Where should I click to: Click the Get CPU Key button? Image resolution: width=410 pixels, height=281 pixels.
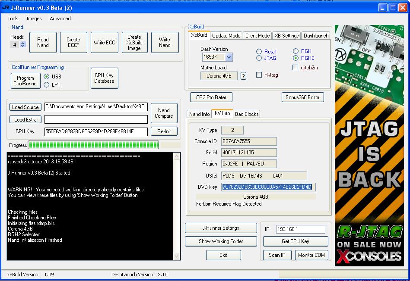point(296,241)
